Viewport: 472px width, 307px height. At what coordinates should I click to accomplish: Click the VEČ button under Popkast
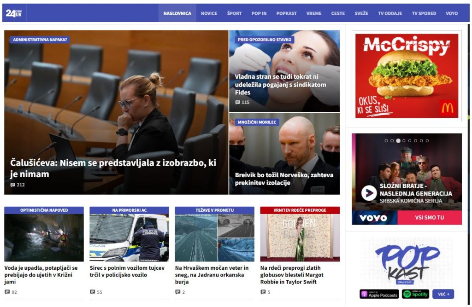coord(443,294)
